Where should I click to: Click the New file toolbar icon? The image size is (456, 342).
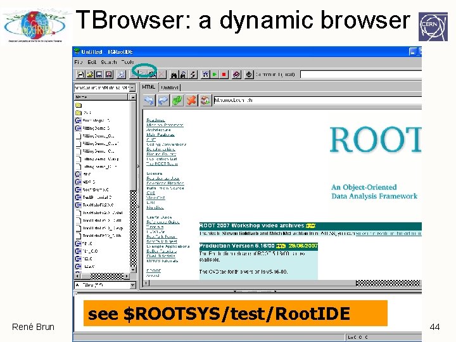(x=80, y=75)
